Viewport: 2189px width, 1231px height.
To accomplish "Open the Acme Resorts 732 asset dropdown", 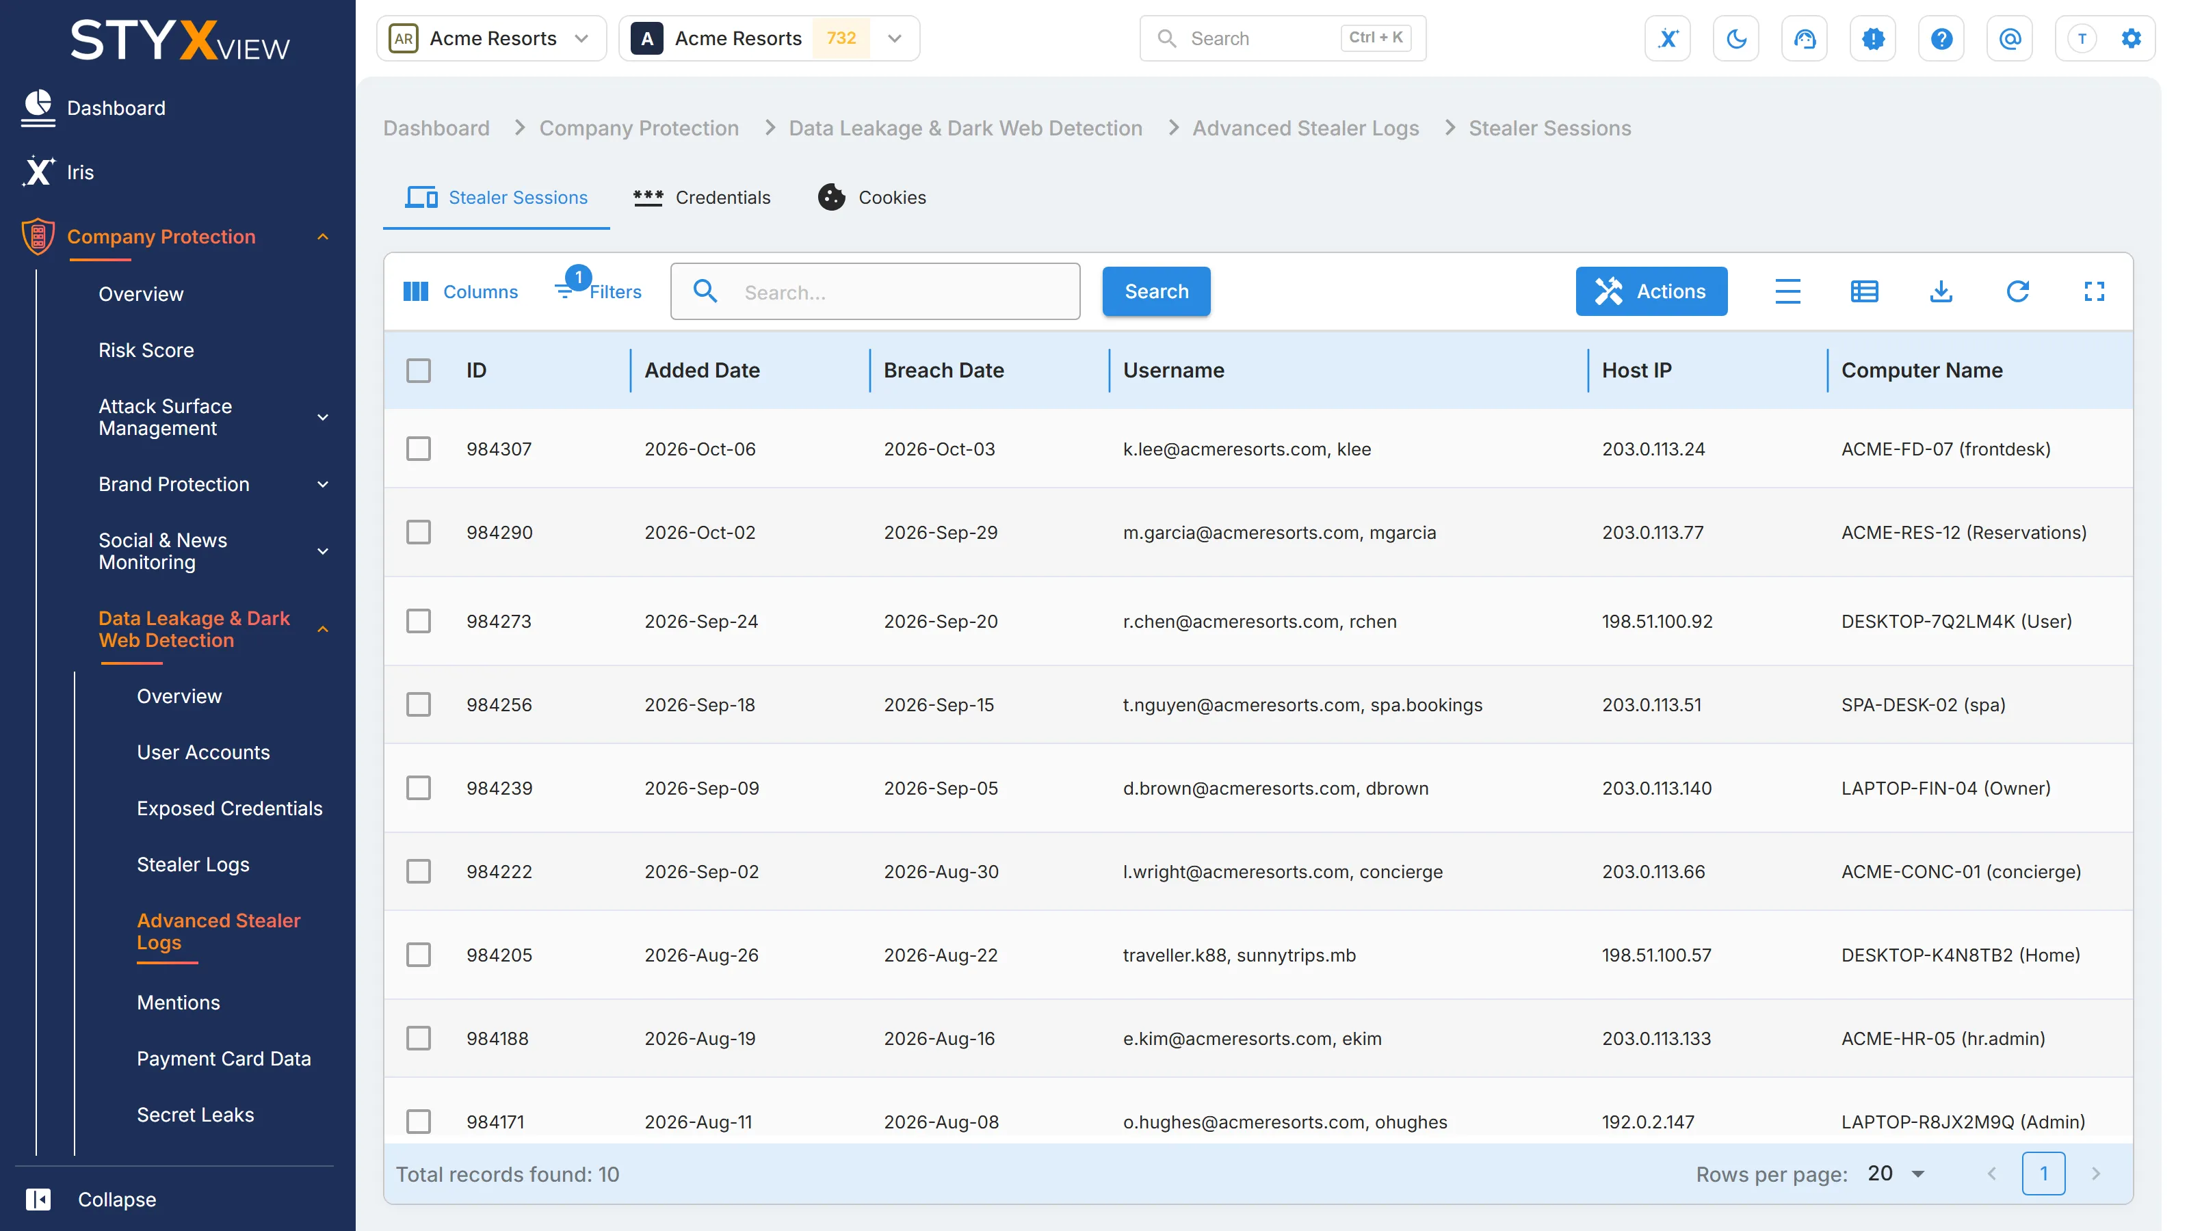I will pyautogui.click(x=769, y=38).
